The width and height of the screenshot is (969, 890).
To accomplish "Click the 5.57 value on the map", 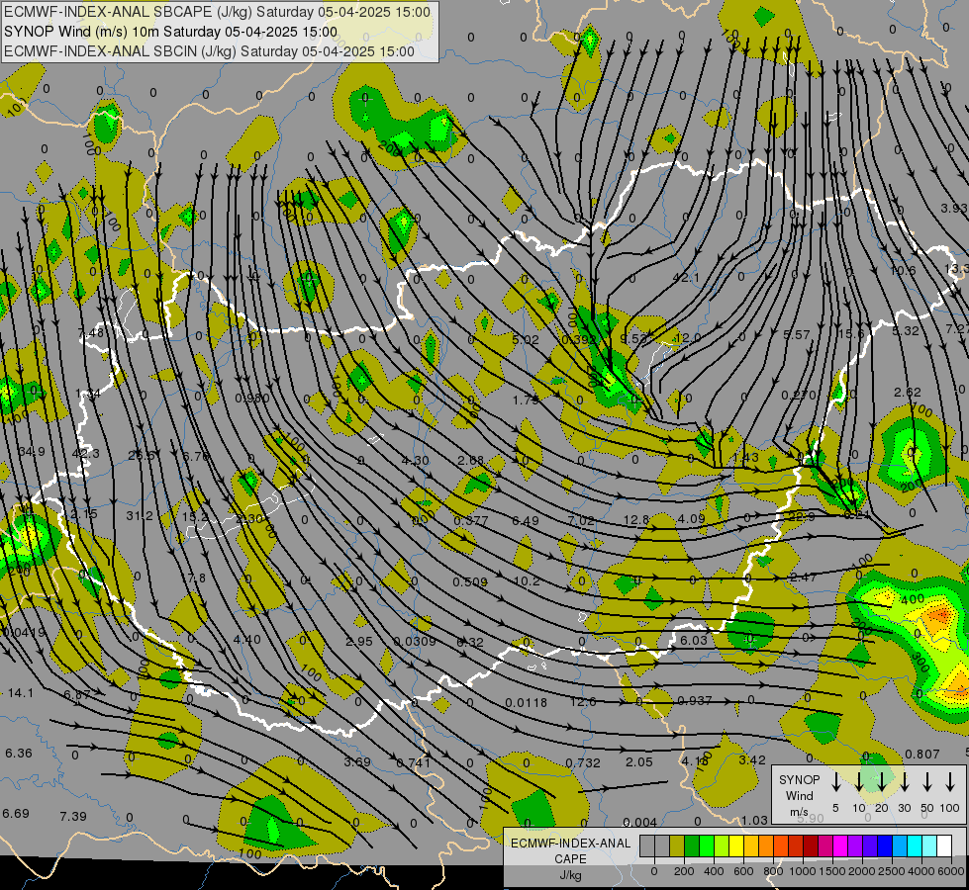I will click(x=797, y=335).
